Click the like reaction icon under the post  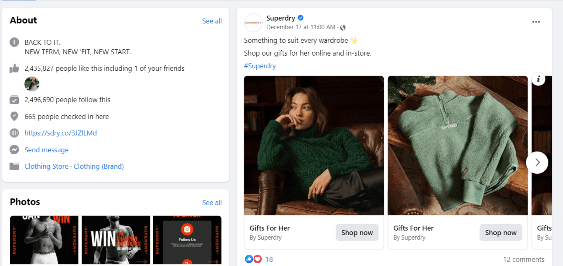coord(249,259)
